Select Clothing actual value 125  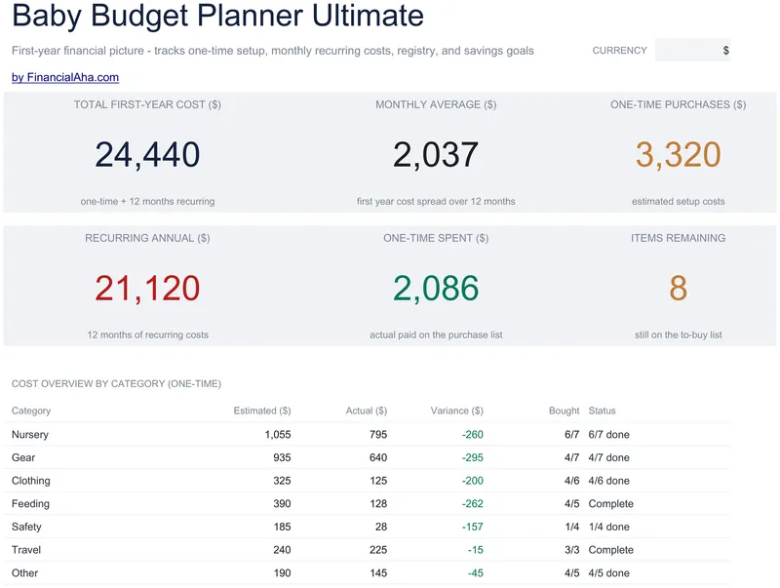[x=378, y=481]
